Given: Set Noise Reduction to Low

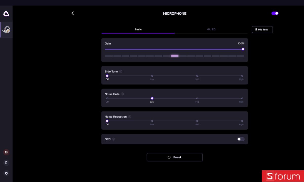Looking at the screenshot, I should click(x=152, y=121).
